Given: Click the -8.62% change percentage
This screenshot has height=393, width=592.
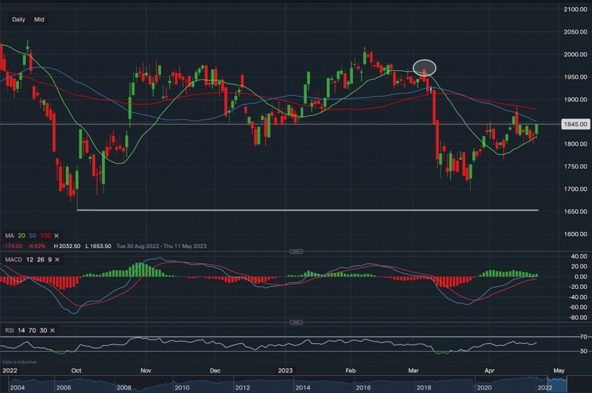Looking at the screenshot, I should coord(36,245).
